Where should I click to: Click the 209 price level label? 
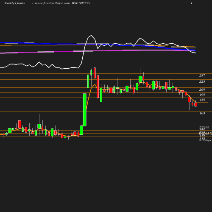202,89
